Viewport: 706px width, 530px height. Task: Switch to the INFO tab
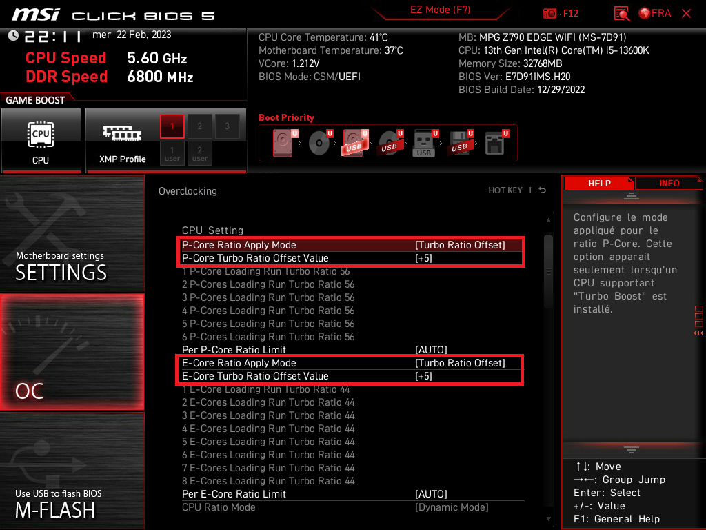click(x=669, y=184)
